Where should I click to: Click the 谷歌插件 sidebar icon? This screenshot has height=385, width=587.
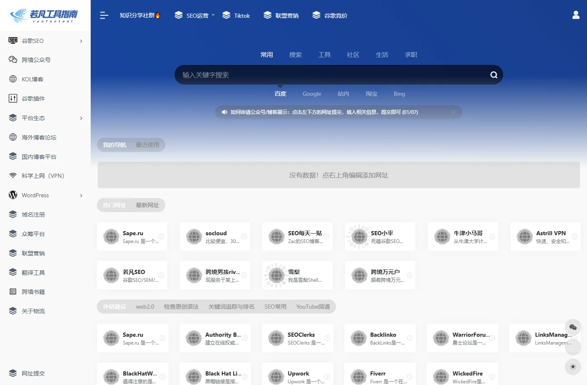click(13, 98)
